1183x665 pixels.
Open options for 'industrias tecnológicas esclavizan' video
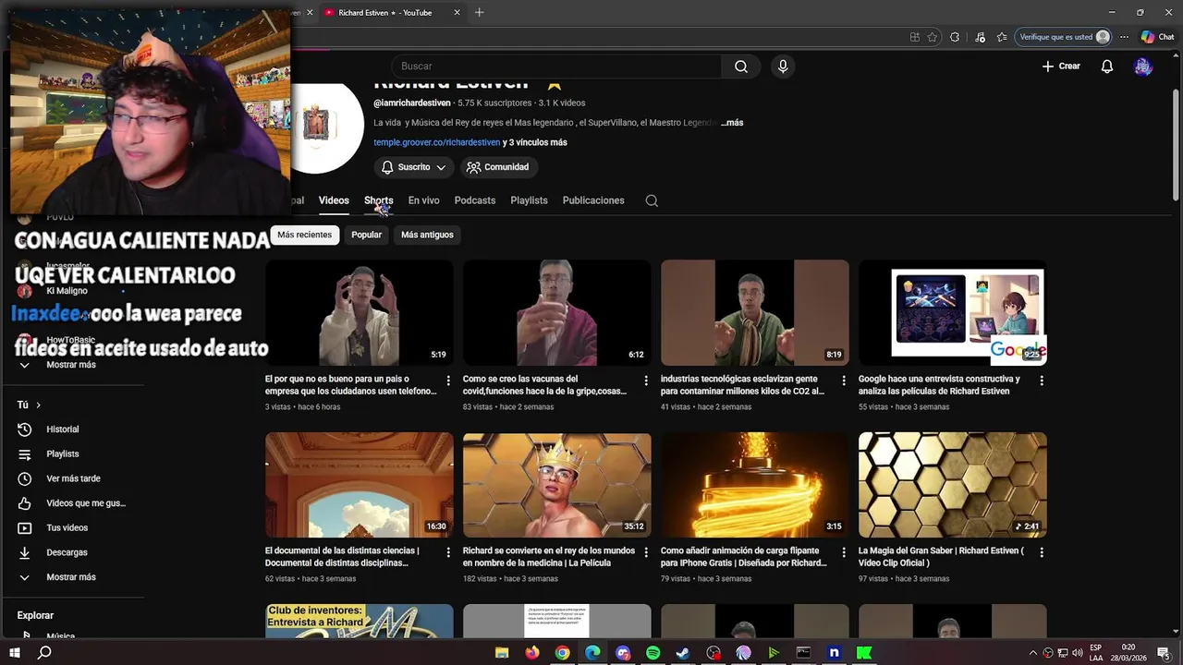(844, 381)
